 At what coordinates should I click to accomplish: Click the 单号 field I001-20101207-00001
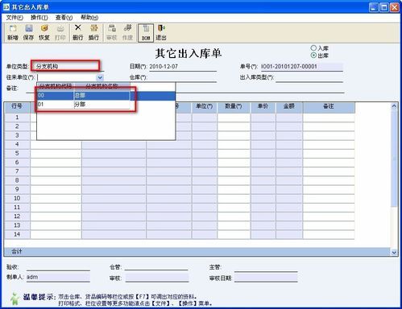pyautogui.click(x=301, y=67)
